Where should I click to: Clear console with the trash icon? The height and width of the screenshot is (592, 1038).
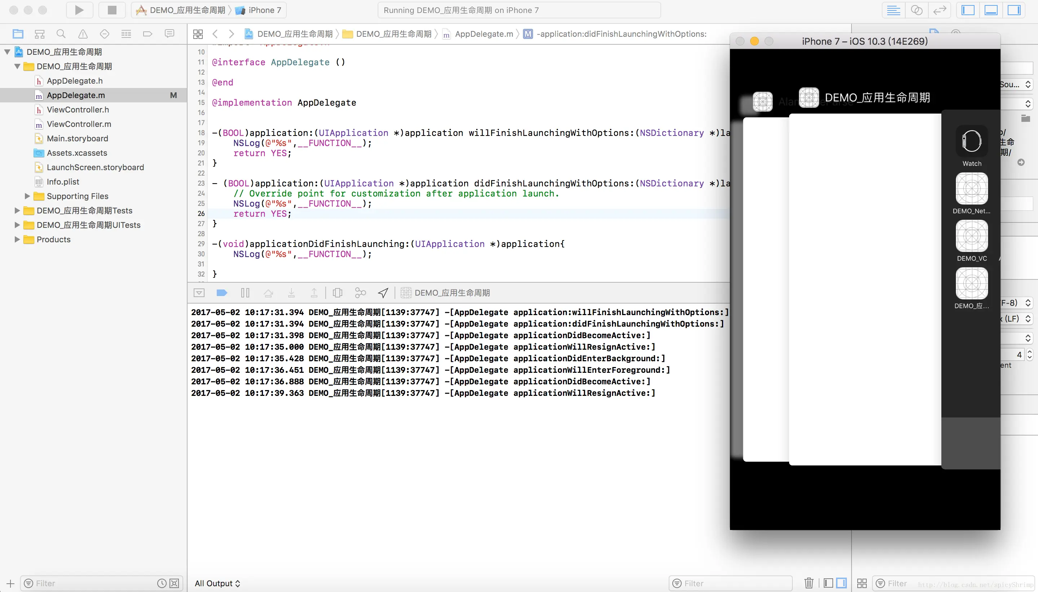[x=809, y=583]
